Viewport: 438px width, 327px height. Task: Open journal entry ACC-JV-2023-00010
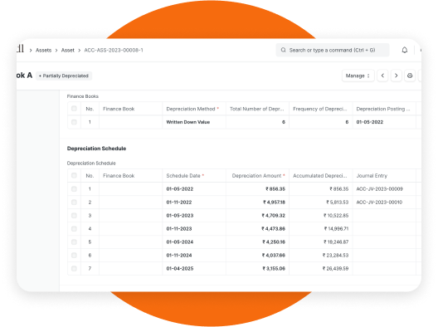tap(379, 202)
